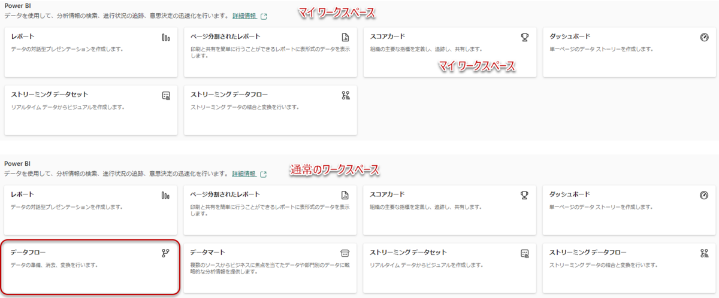The height and width of the screenshot is (298, 719).
Task: Click the スコアカード trophy icon in lower section
Action: (525, 195)
